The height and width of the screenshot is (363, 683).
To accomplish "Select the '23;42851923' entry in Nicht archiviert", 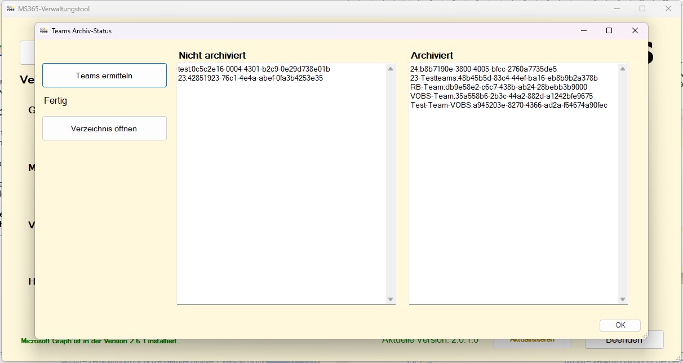I will tap(250, 78).
